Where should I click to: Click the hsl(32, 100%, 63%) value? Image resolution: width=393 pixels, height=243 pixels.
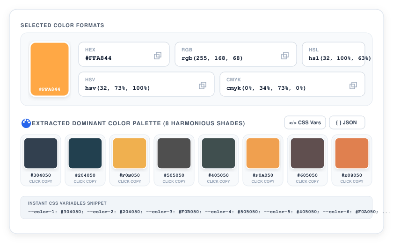point(340,58)
